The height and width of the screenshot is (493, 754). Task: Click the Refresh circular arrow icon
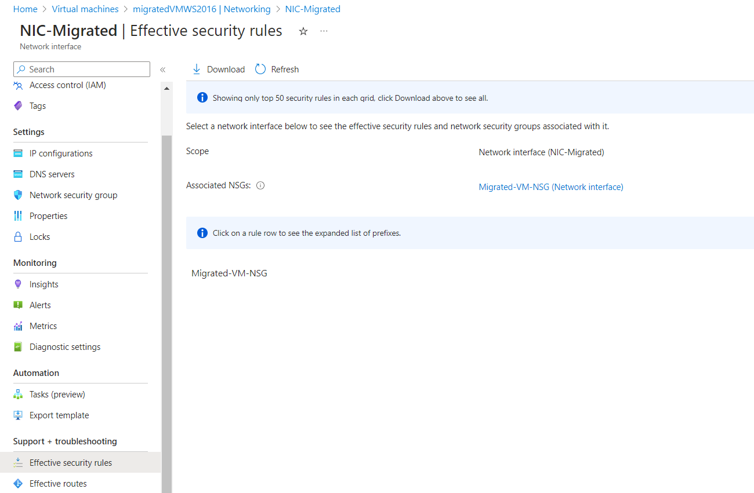260,70
